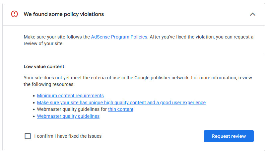The width and height of the screenshot is (267, 153).
Task: Click the bullet before the thin content line
Action: [x=34, y=110]
